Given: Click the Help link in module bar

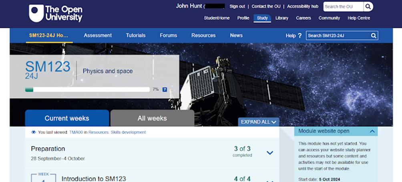Looking at the screenshot, I should coord(291,36).
